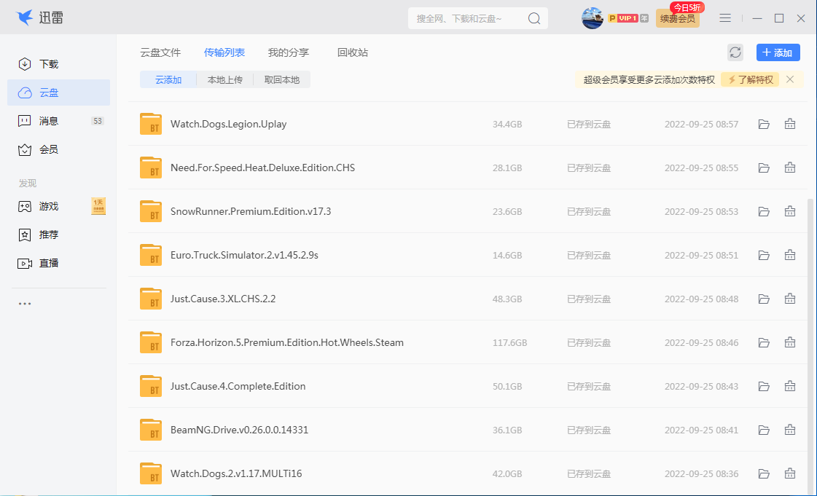Expand the sidebar more options ellipsis
817x496 pixels.
pos(24,303)
